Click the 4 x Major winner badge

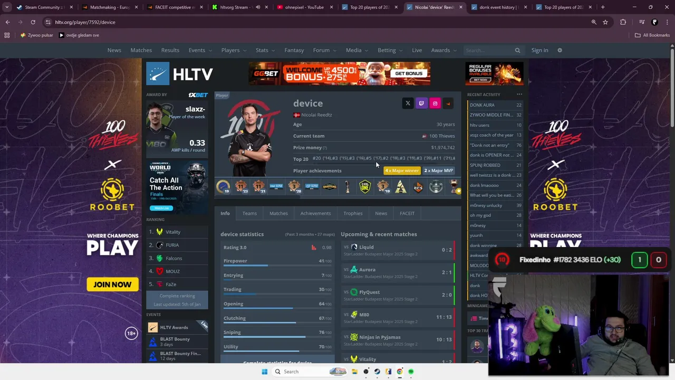(x=402, y=170)
